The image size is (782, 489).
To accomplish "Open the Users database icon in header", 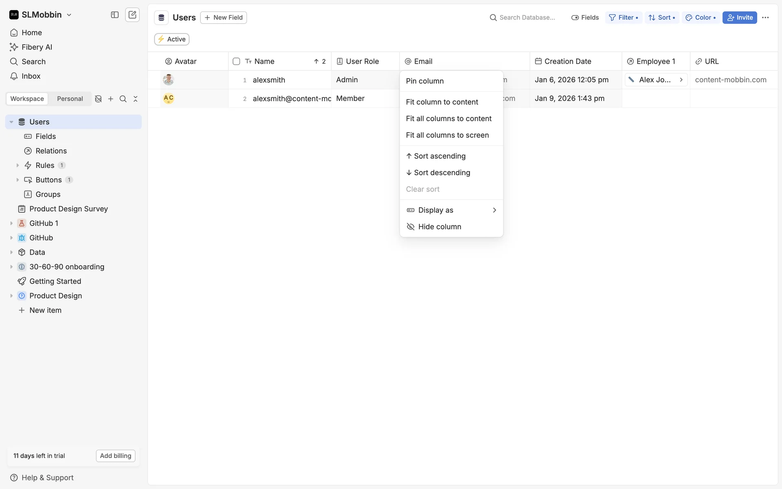I will click(x=161, y=18).
